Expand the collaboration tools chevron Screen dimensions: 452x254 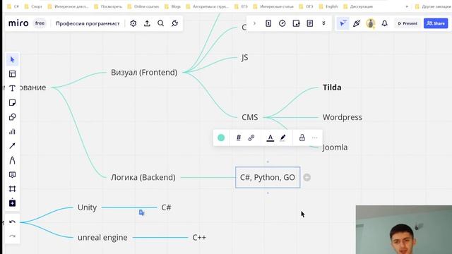254,23
